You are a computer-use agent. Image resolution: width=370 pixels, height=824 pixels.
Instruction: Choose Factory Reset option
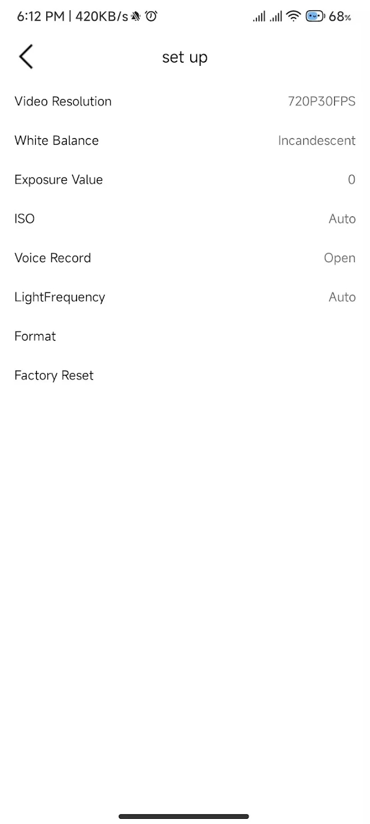coord(185,375)
